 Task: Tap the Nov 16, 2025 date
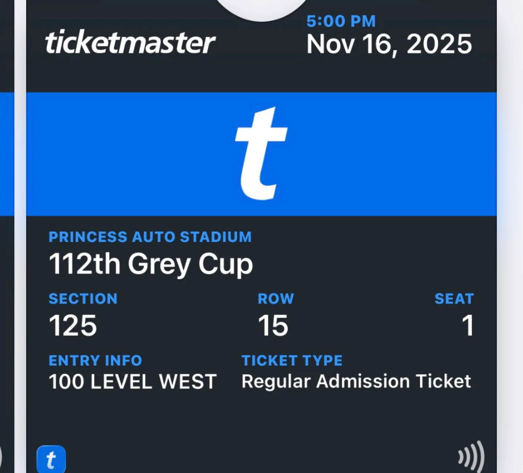click(x=389, y=44)
